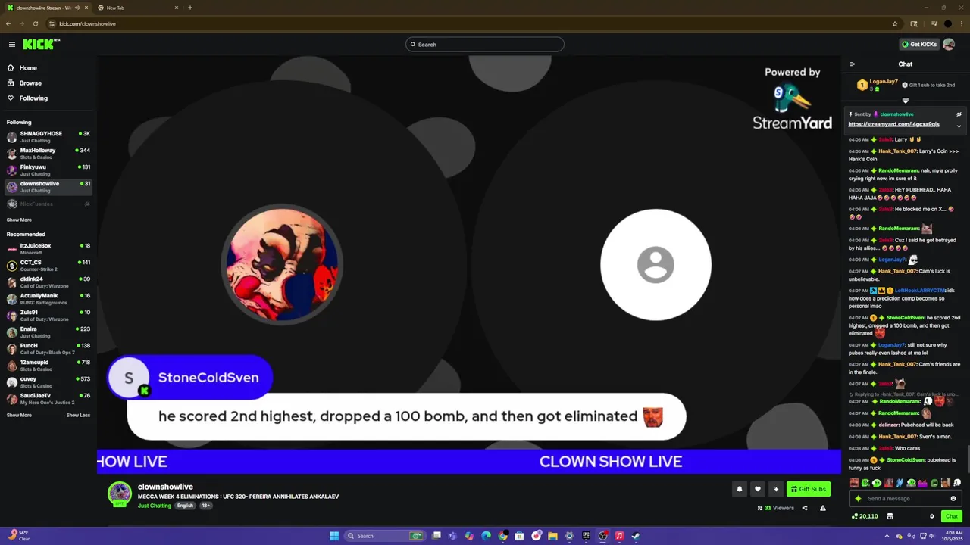The image size is (970, 545).
Task: Expand the gift leaderboard handle
Action: coord(905,100)
